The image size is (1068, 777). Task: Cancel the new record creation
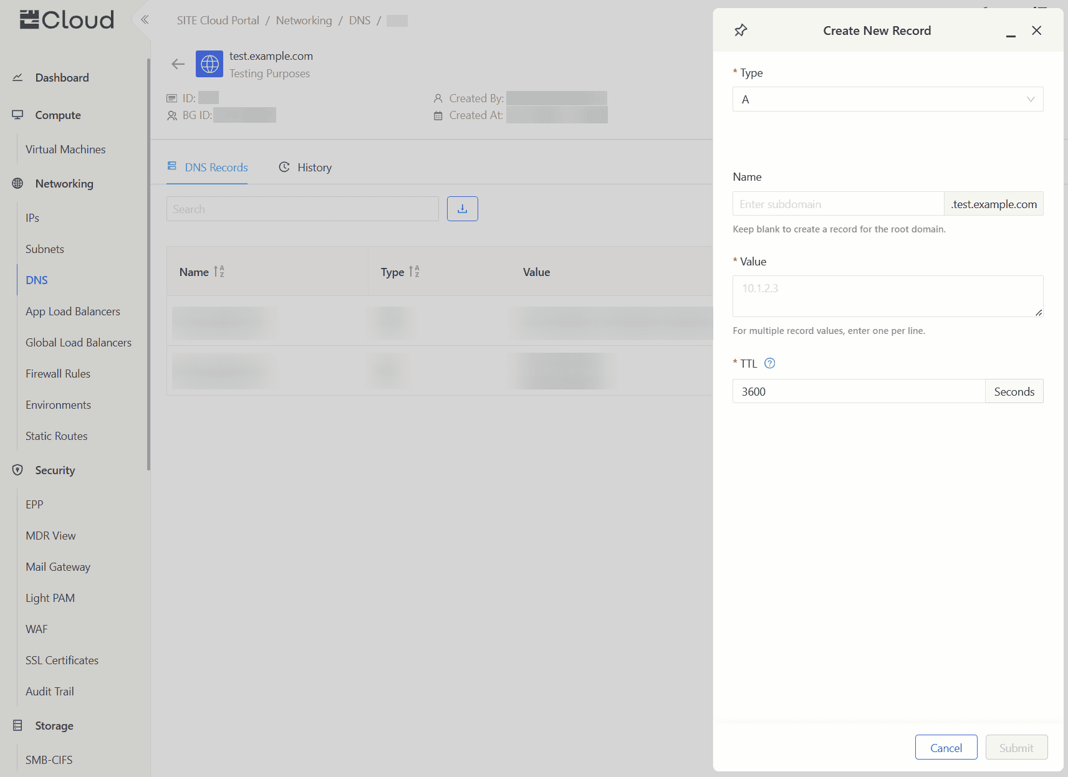click(x=945, y=748)
